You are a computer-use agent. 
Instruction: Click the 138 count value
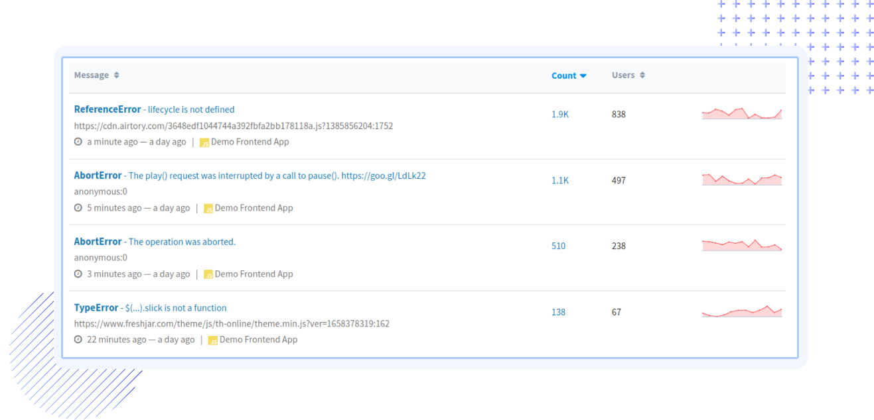558,312
